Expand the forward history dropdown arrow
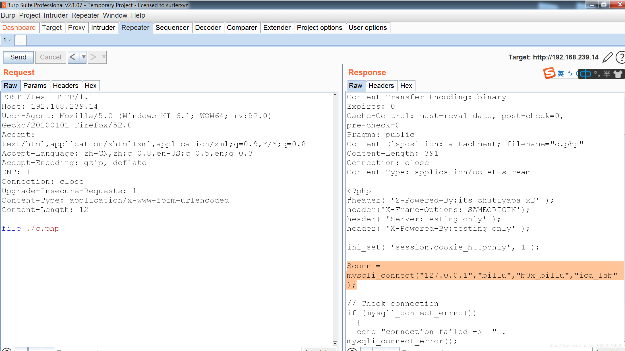Viewport: 625px width, 351px height. (x=104, y=57)
